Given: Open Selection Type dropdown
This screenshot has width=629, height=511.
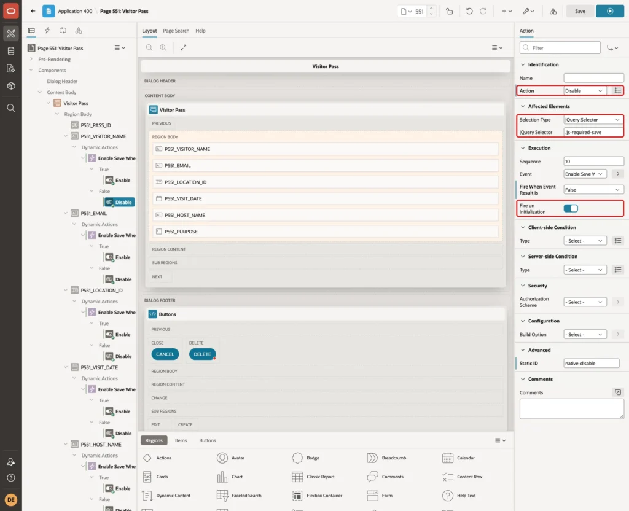Looking at the screenshot, I should 593,120.
